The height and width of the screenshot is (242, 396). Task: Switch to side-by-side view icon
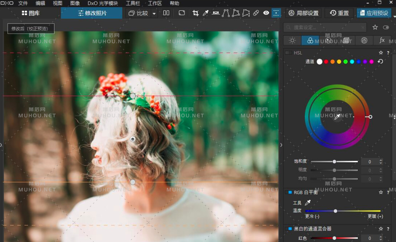[166, 13]
